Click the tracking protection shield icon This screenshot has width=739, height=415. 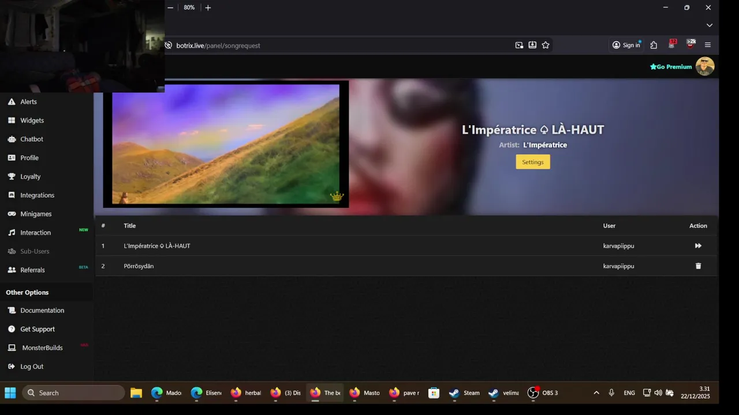[169, 46]
